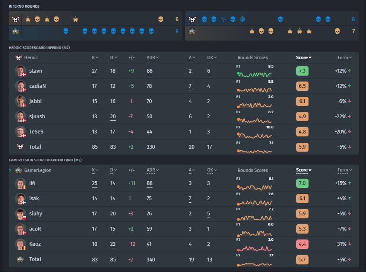The width and height of the screenshot is (366, 272).
Task: Sort Heroic table by Score column
Action: tap(303, 57)
